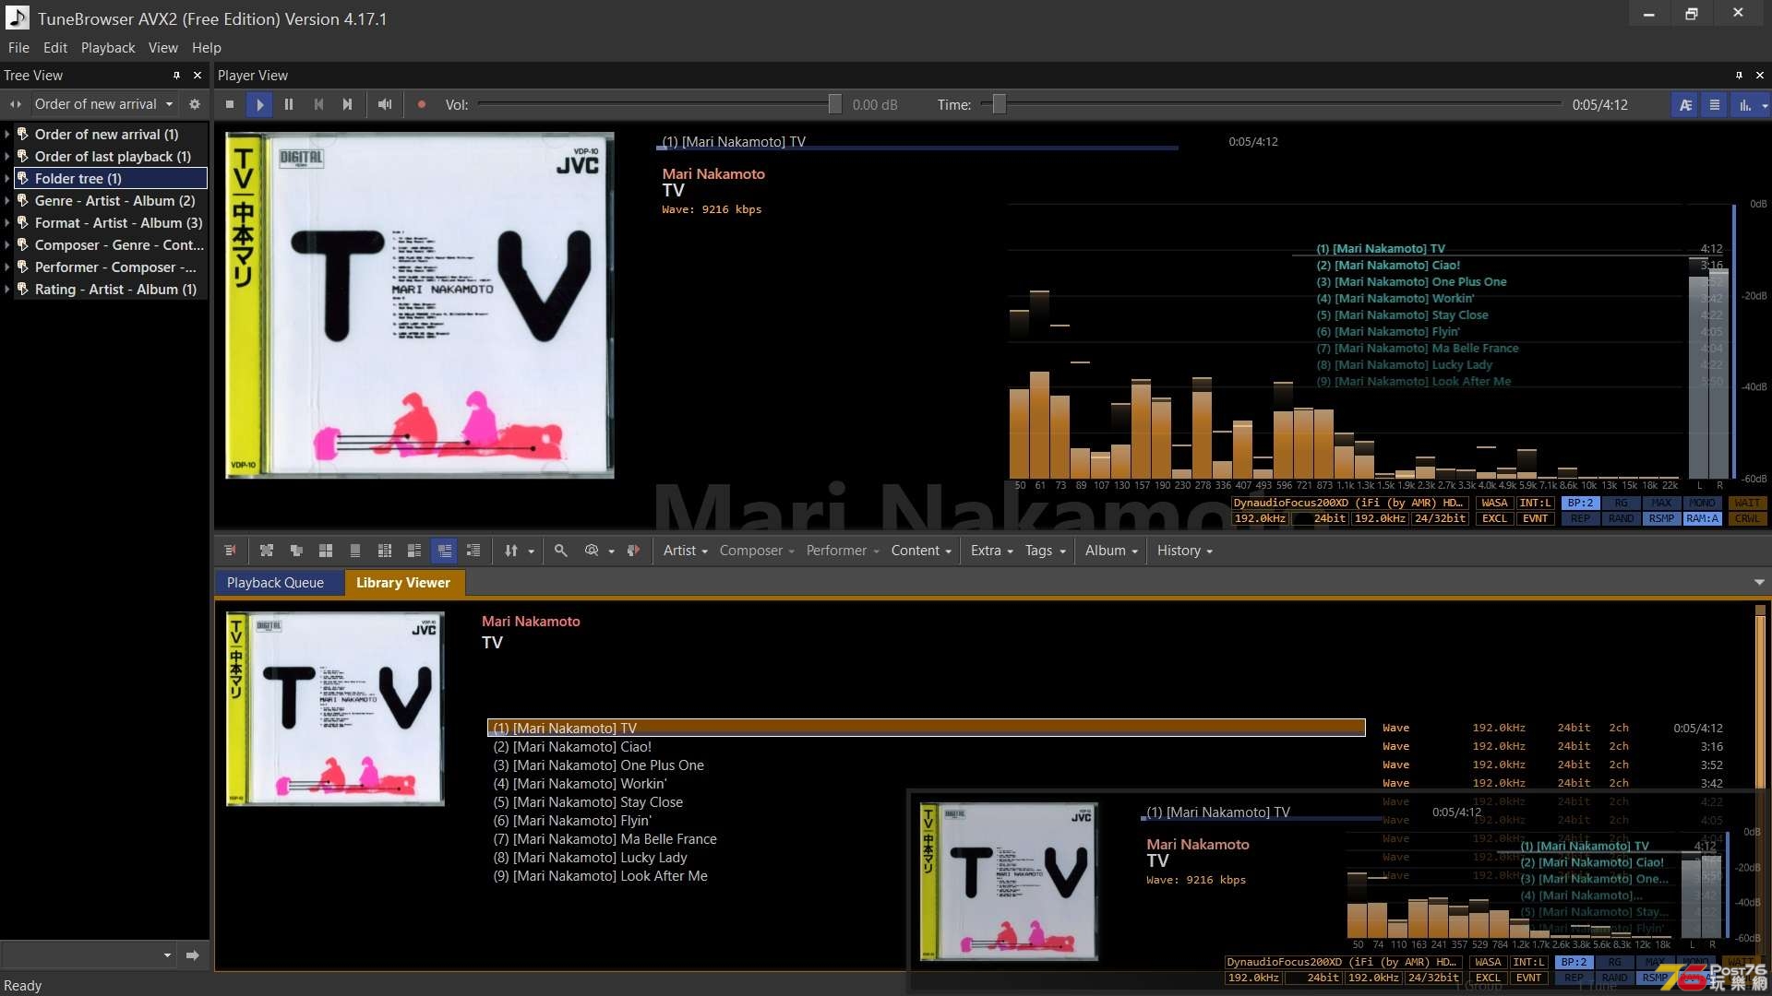Mute audio with the speaker icon
This screenshot has width=1772, height=996.
coord(385,104)
